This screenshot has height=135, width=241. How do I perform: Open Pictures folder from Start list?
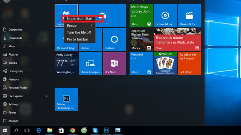tap(11, 54)
